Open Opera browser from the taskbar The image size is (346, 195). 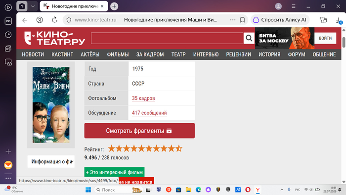[x=248, y=190]
